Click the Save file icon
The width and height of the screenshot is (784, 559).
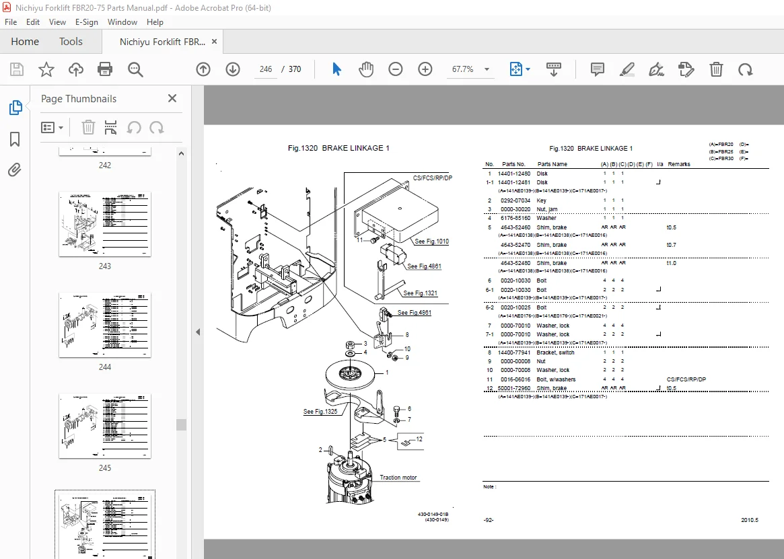tap(17, 69)
